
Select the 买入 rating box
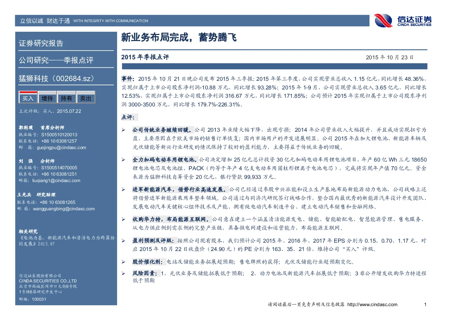pyautogui.click(x=28, y=98)
